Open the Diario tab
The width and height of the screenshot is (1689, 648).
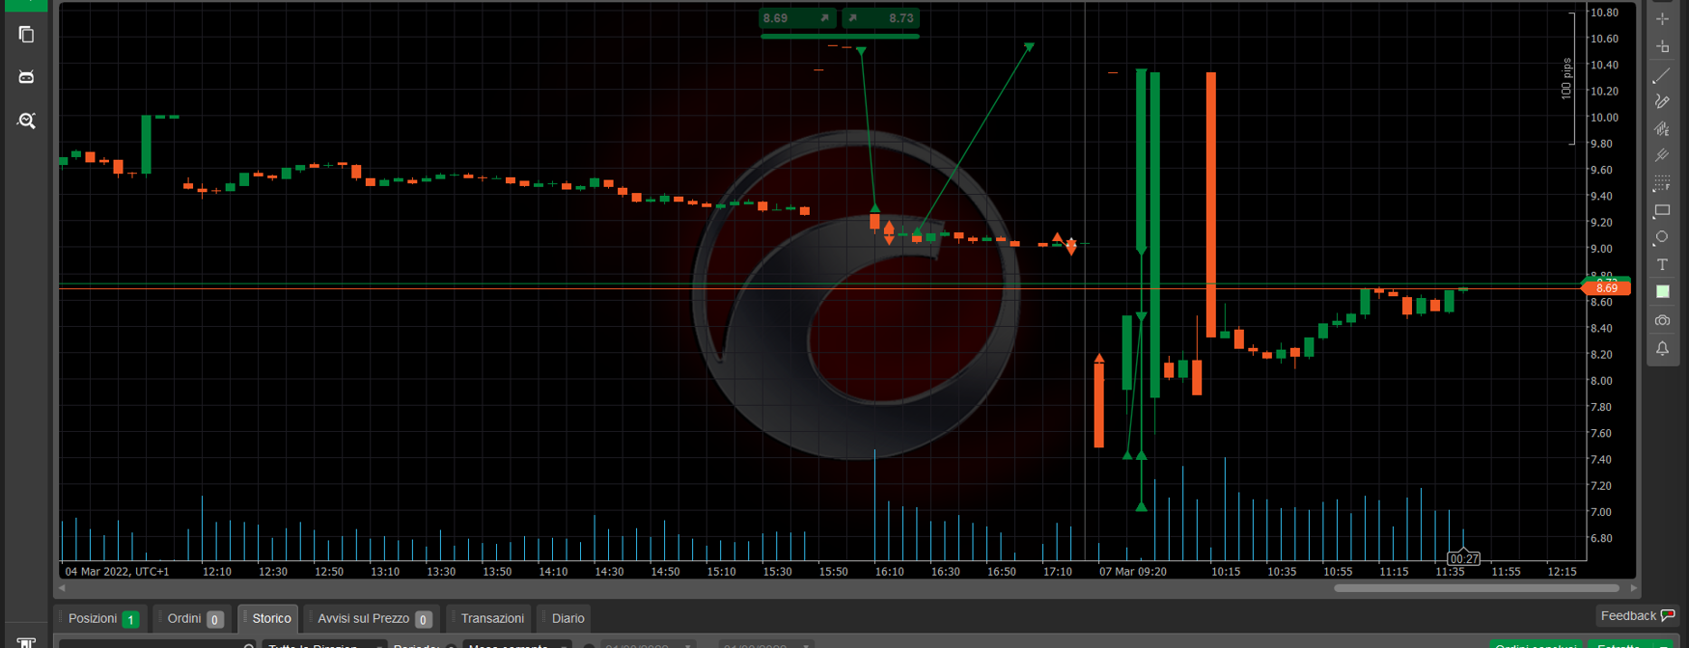pyautogui.click(x=566, y=618)
